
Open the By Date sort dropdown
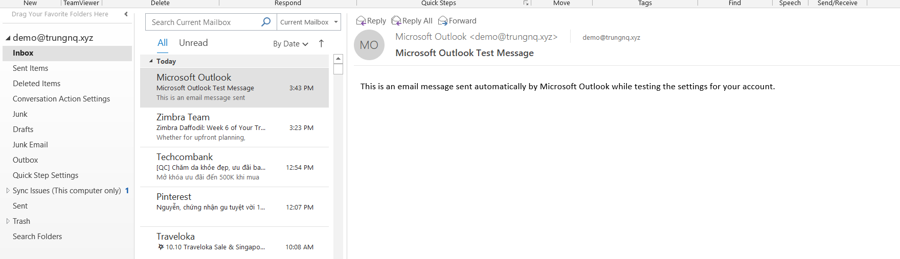tap(290, 44)
